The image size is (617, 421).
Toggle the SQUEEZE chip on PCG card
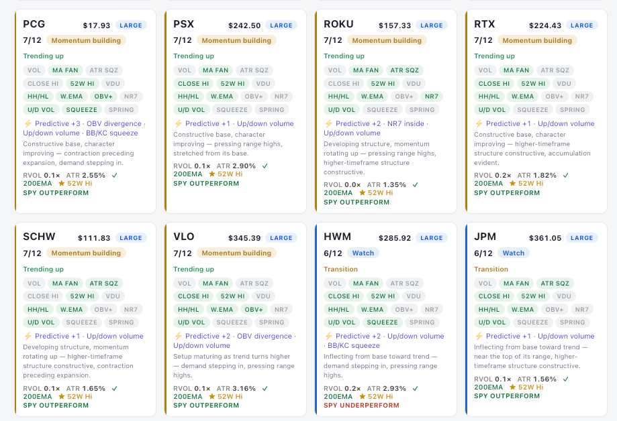(81, 110)
